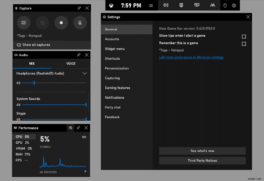Image resolution: width=264 pixels, height=181 pixels.
Task: Mute the Skype speaker icon
Action: tap(18, 119)
